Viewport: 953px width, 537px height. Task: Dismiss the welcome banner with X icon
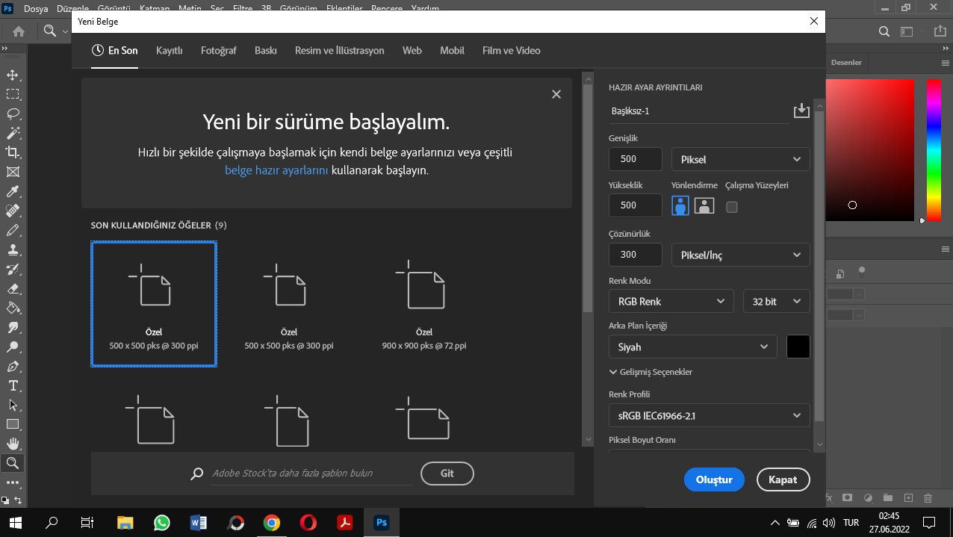556,94
